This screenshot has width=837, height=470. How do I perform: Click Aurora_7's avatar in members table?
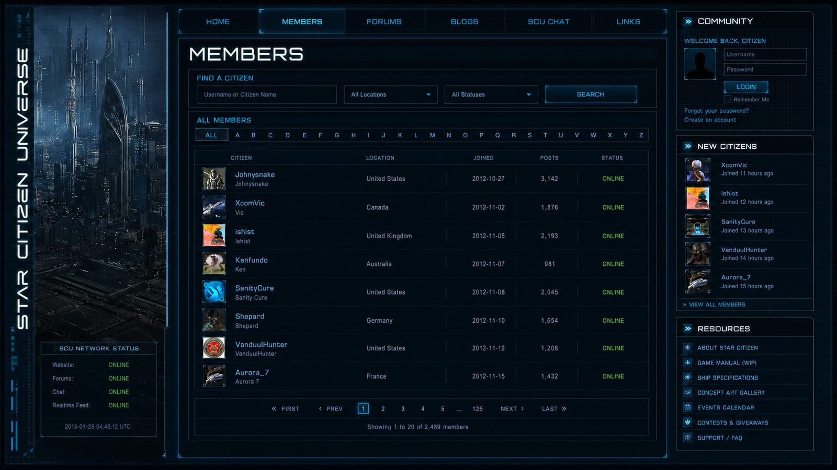[x=214, y=376]
